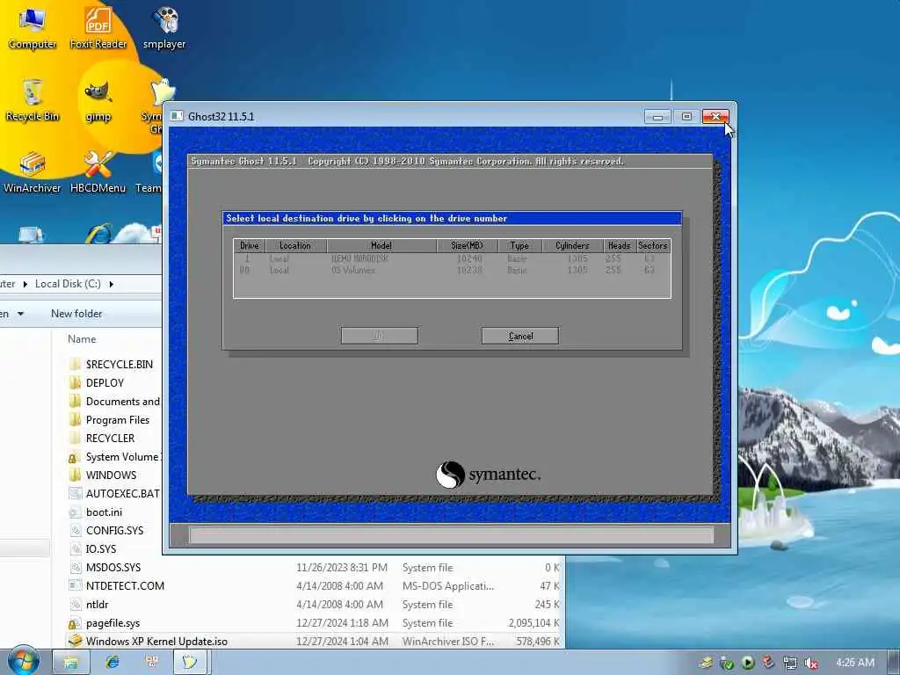Click the greyed OK button in the Ghost dialog
Viewport: 900px width, 675px height.
(x=380, y=336)
